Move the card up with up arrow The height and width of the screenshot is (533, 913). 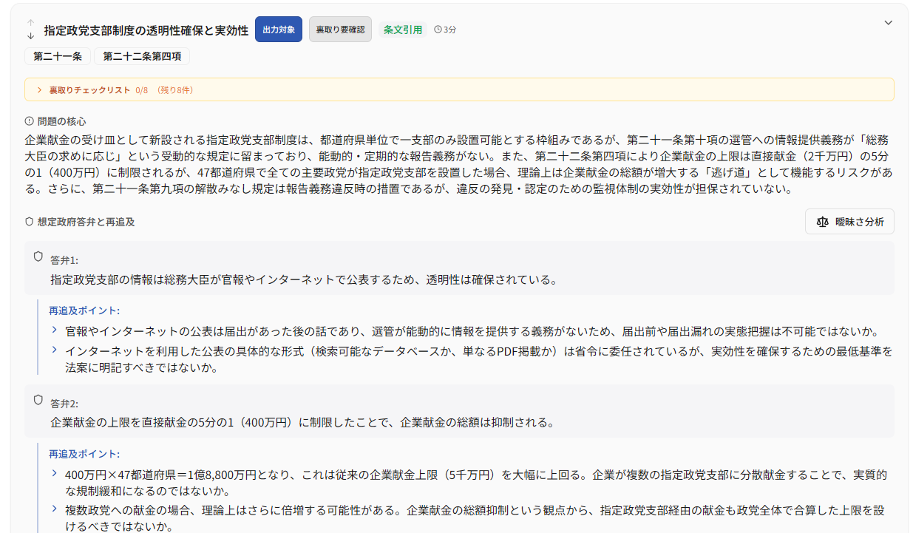pos(30,23)
